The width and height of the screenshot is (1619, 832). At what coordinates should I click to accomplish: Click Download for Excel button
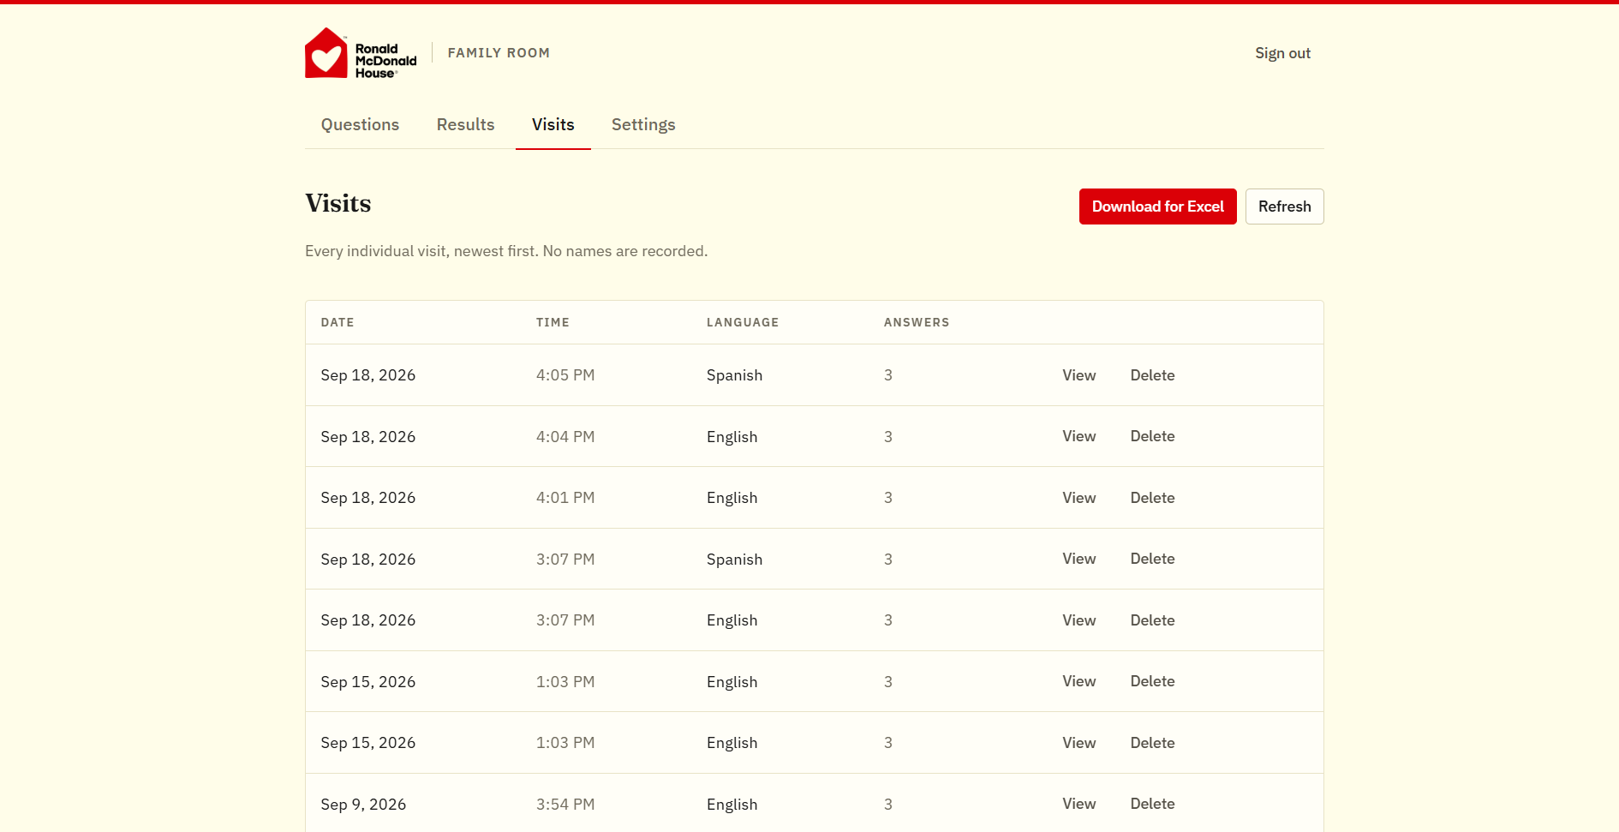coord(1157,207)
